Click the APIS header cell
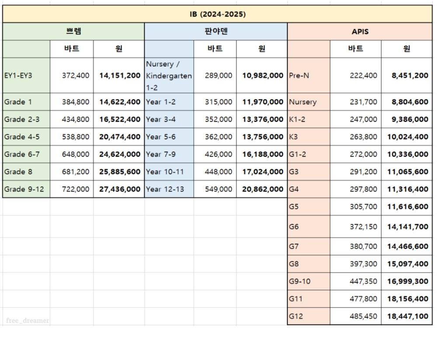This screenshot has width=437, height=349. point(360,31)
